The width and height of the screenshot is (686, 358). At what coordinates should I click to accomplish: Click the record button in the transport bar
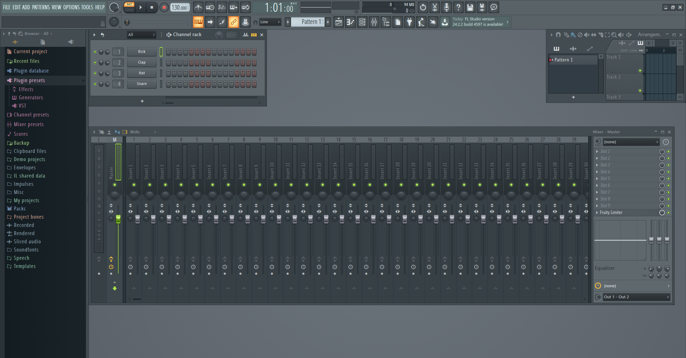pyautogui.click(x=164, y=8)
